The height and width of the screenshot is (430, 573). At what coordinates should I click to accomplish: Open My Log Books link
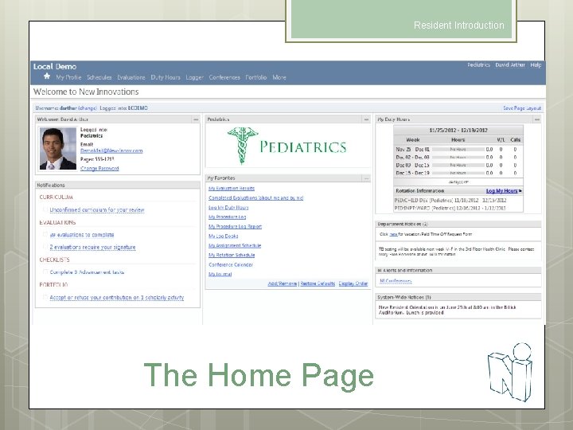click(224, 236)
